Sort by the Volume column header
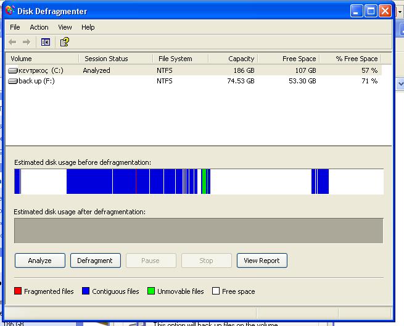Image resolution: width=404 pixels, height=326 pixels. coord(42,59)
